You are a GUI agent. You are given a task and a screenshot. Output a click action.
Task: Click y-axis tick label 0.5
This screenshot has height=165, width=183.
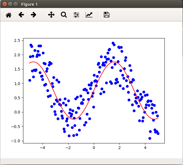click(17, 98)
